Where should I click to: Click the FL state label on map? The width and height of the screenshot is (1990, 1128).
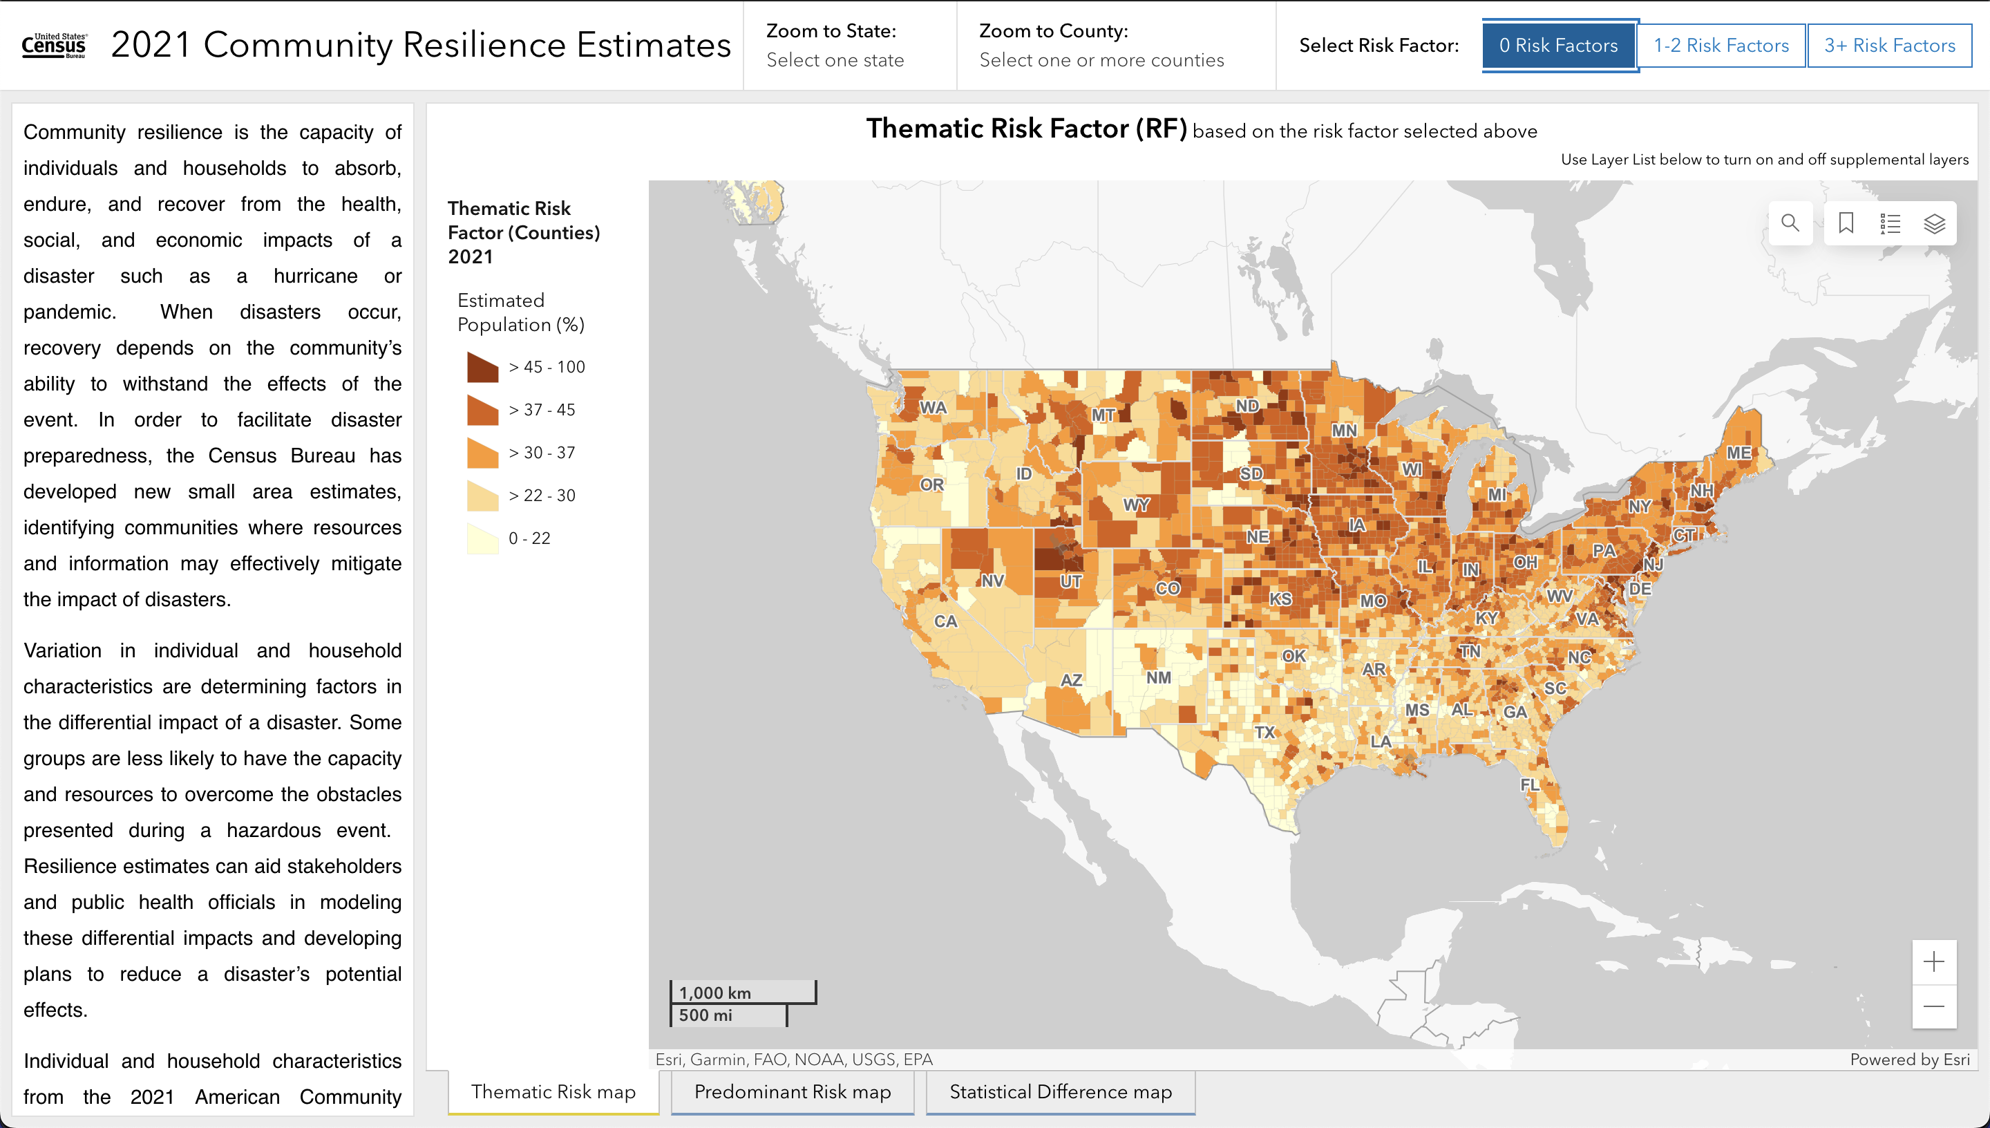pos(1530,784)
